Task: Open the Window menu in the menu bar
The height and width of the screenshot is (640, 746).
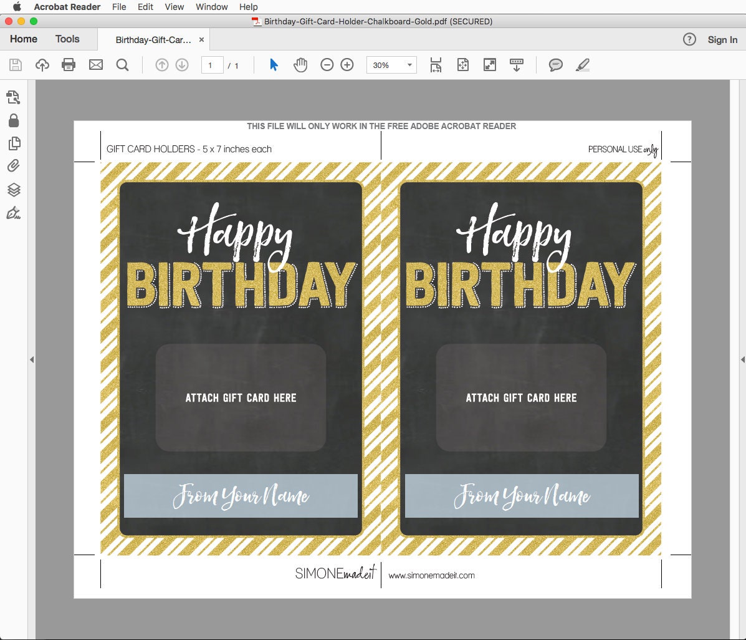Action: point(211,7)
